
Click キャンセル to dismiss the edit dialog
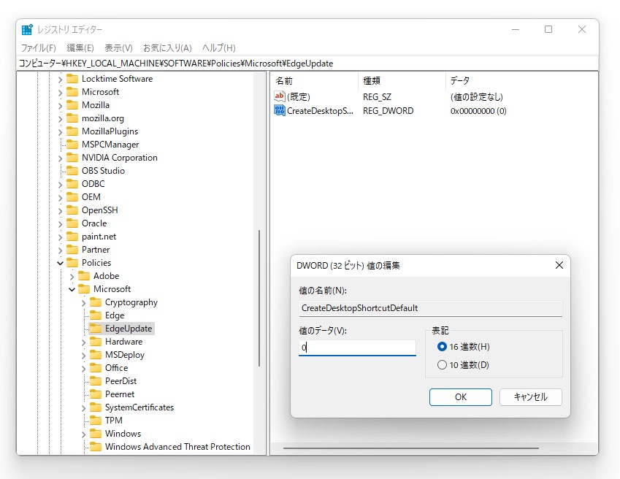[x=530, y=397]
